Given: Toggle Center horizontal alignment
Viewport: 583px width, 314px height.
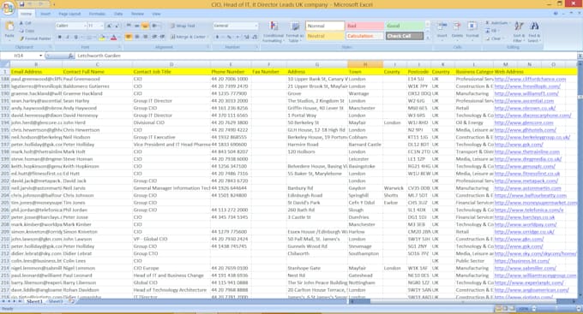Looking at the screenshot, I should click(x=137, y=37).
